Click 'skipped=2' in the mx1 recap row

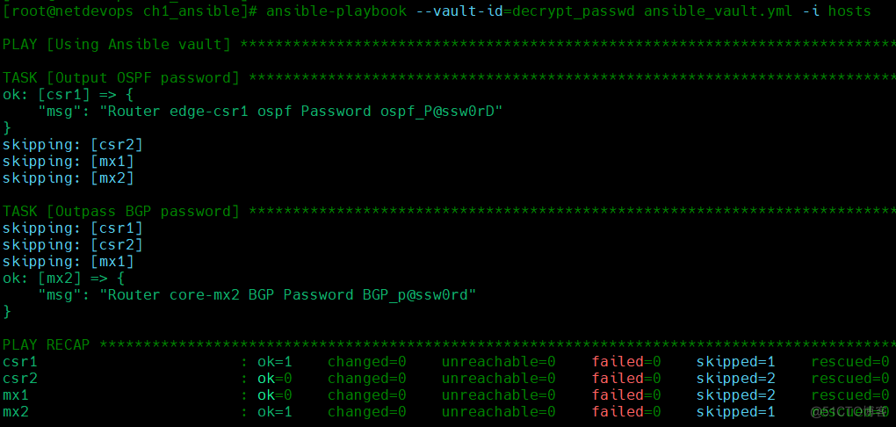tap(735, 394)
